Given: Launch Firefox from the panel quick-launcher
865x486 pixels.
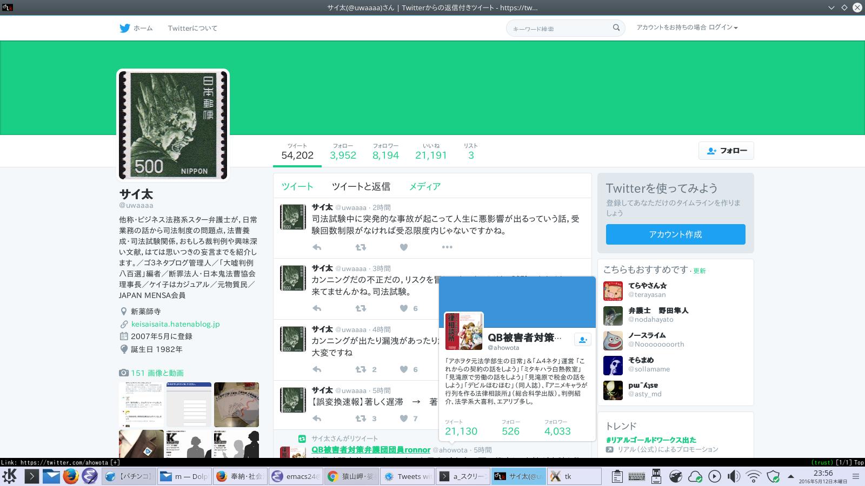Looking at the screenshot, I should click(70, 476).
